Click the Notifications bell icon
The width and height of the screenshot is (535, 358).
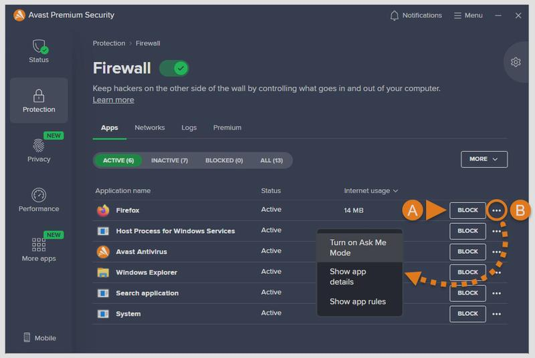click(x=394, y=15)
